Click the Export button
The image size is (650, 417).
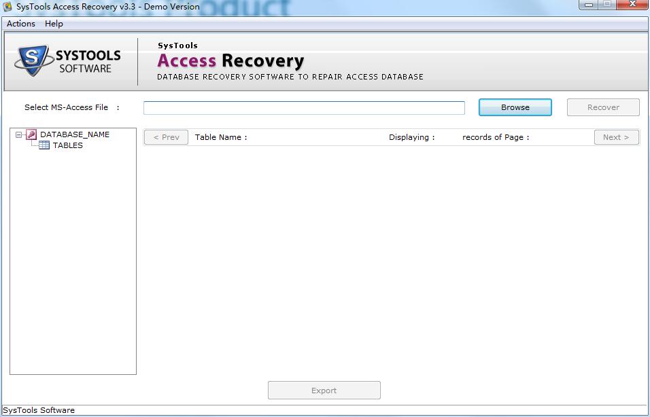coord(324,390)
